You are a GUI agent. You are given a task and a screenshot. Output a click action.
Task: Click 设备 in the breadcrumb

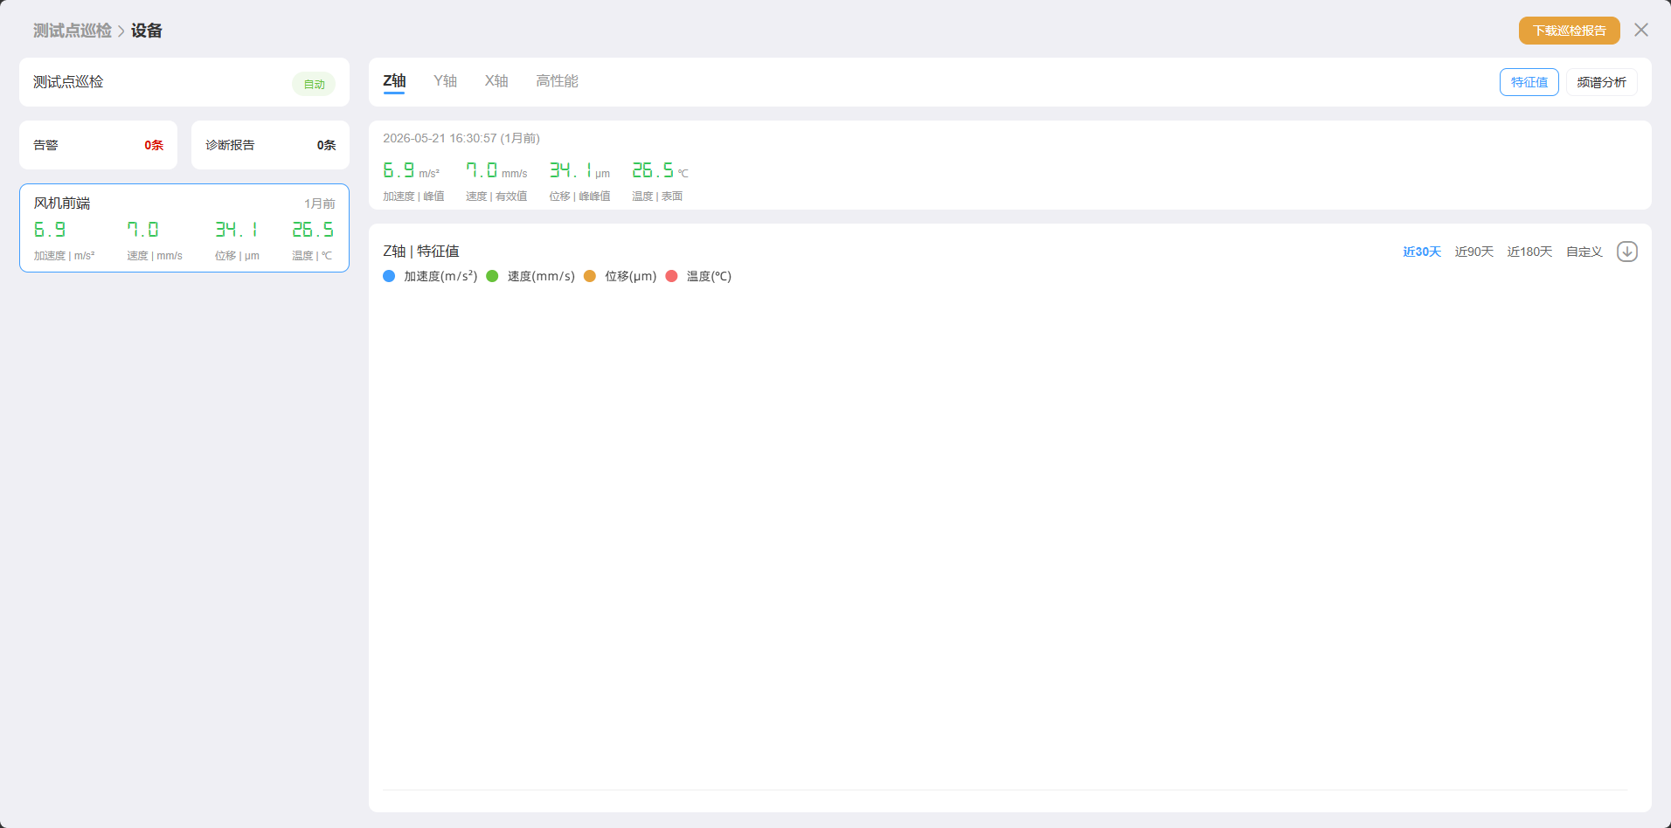147,31
